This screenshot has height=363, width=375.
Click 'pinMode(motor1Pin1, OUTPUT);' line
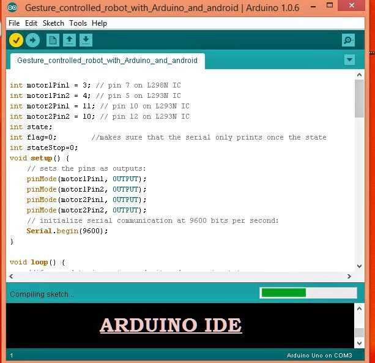(86, 179)
